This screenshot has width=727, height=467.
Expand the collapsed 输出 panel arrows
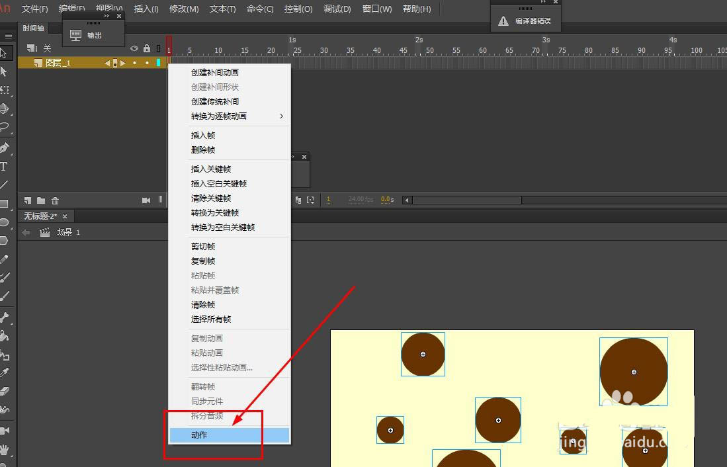tap(107, 15)
